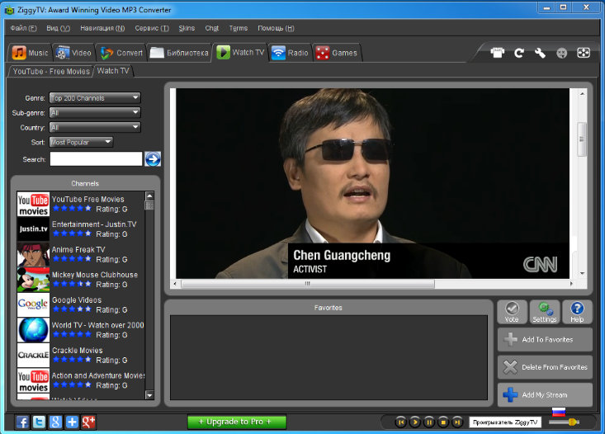Click the channel list scroll-down arrow

[x=149, y=394]
